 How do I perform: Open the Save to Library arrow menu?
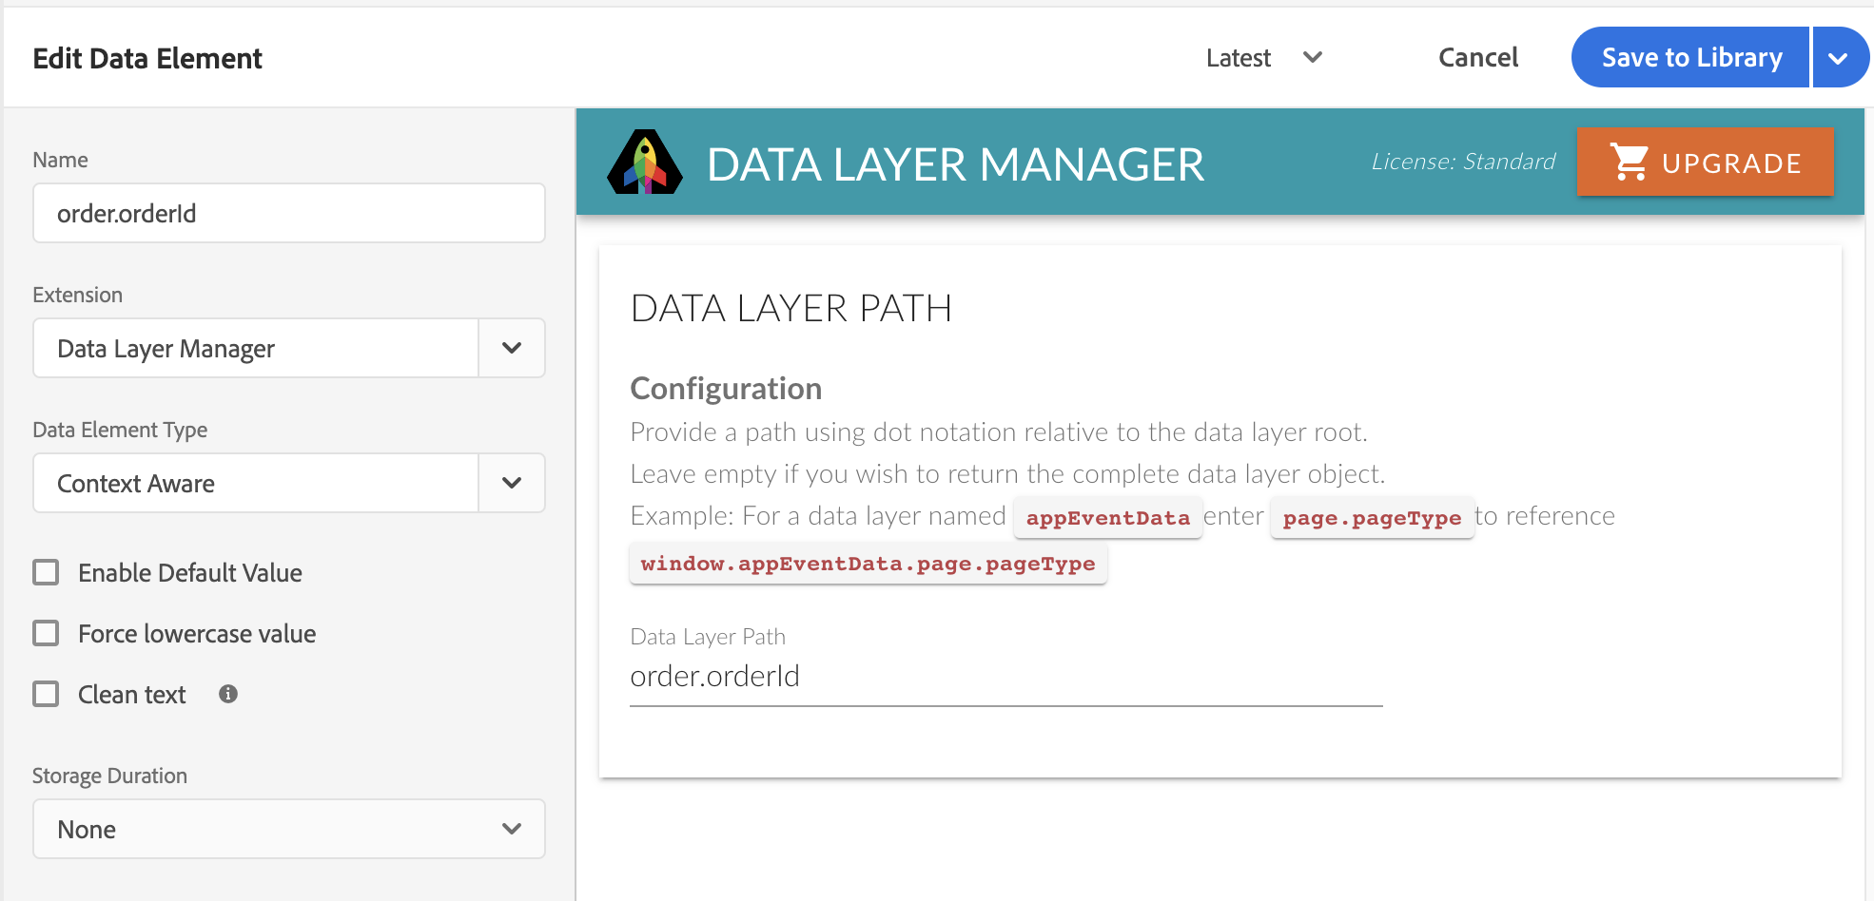pyautogui.click(x=1838, y=58)
